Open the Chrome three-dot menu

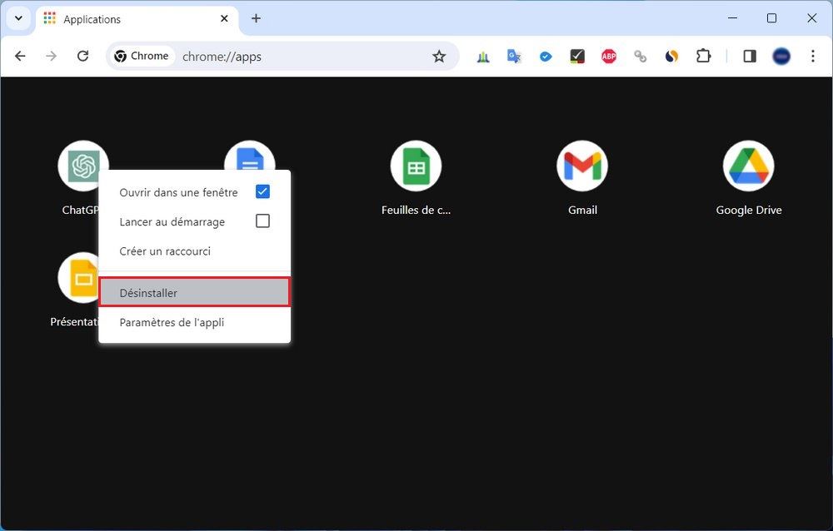click(x=813, y=57)
